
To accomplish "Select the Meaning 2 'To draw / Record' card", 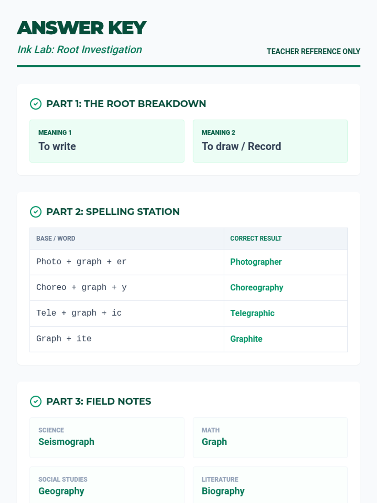I will click(x=270, y=141).
